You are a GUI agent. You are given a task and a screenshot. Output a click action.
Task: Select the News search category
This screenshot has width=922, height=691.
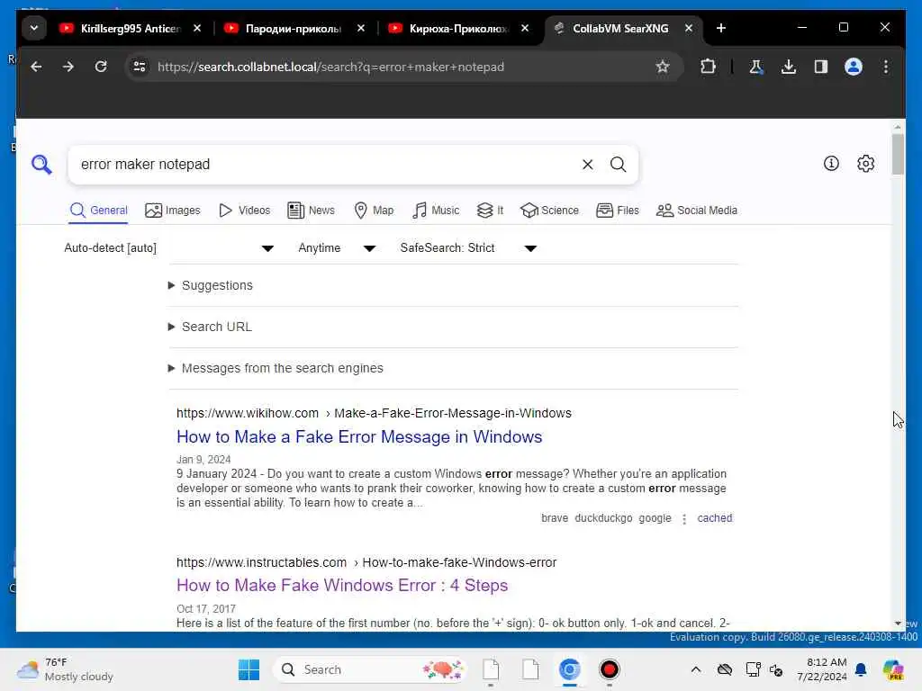click(x=311, y=211)
